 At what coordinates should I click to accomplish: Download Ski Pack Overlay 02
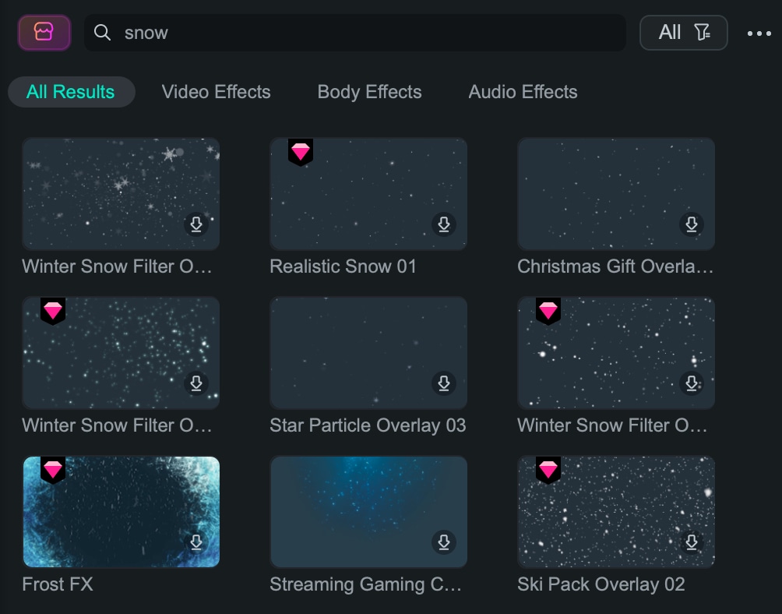691,543
